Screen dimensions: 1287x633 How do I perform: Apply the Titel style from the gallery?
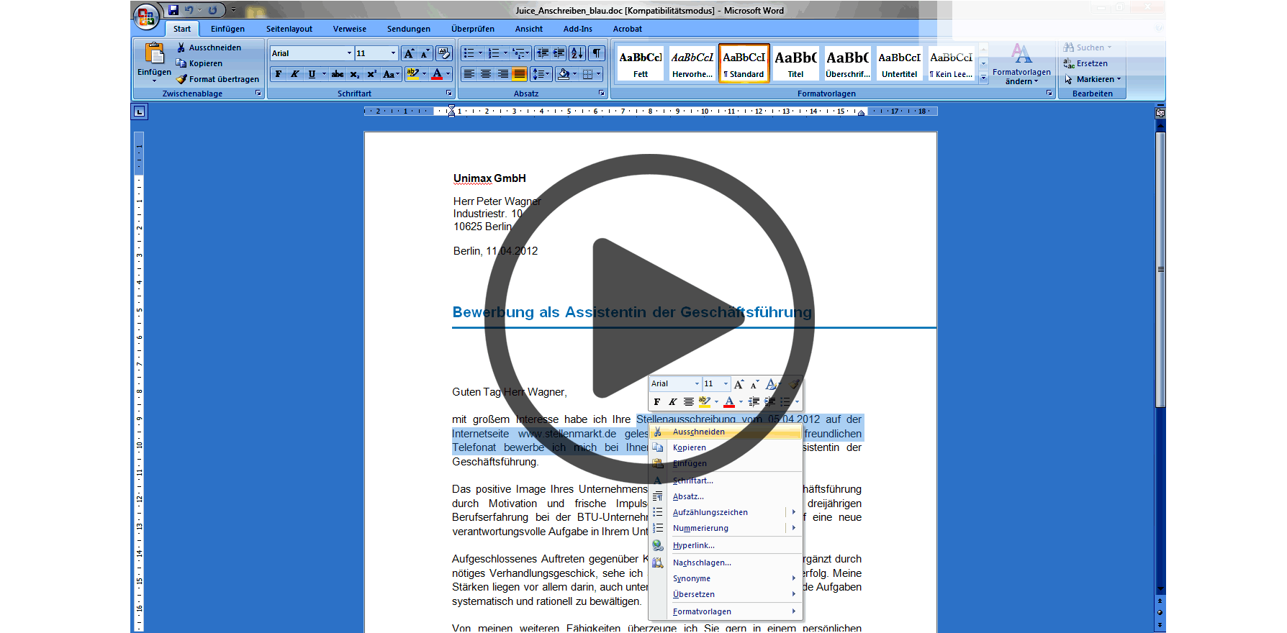(795, 63)
